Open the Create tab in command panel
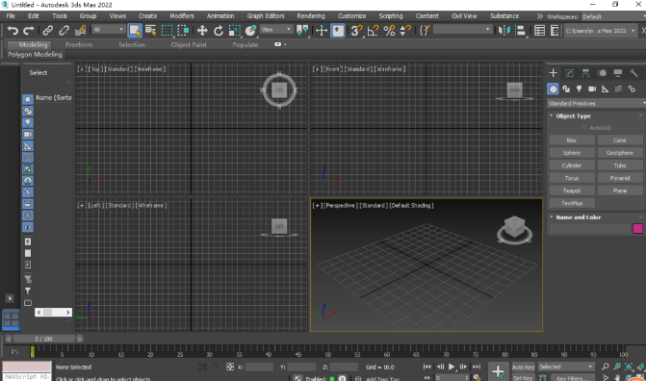This screenshot has width=646, height=381. pyautogui.click(x=553, y=73)
